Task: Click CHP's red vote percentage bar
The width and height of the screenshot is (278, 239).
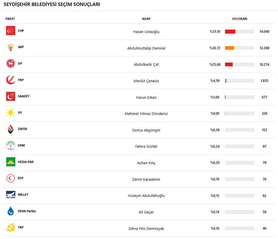Action: (x=230, y=31)
